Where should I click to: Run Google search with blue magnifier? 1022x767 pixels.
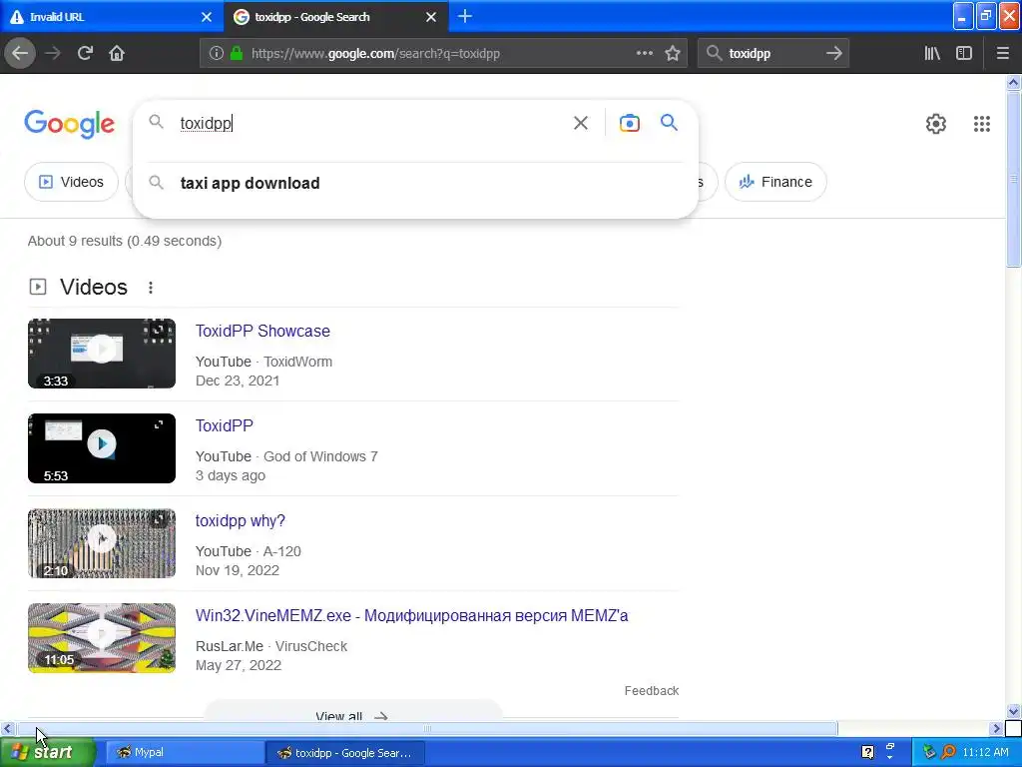[x=669, y=122]
